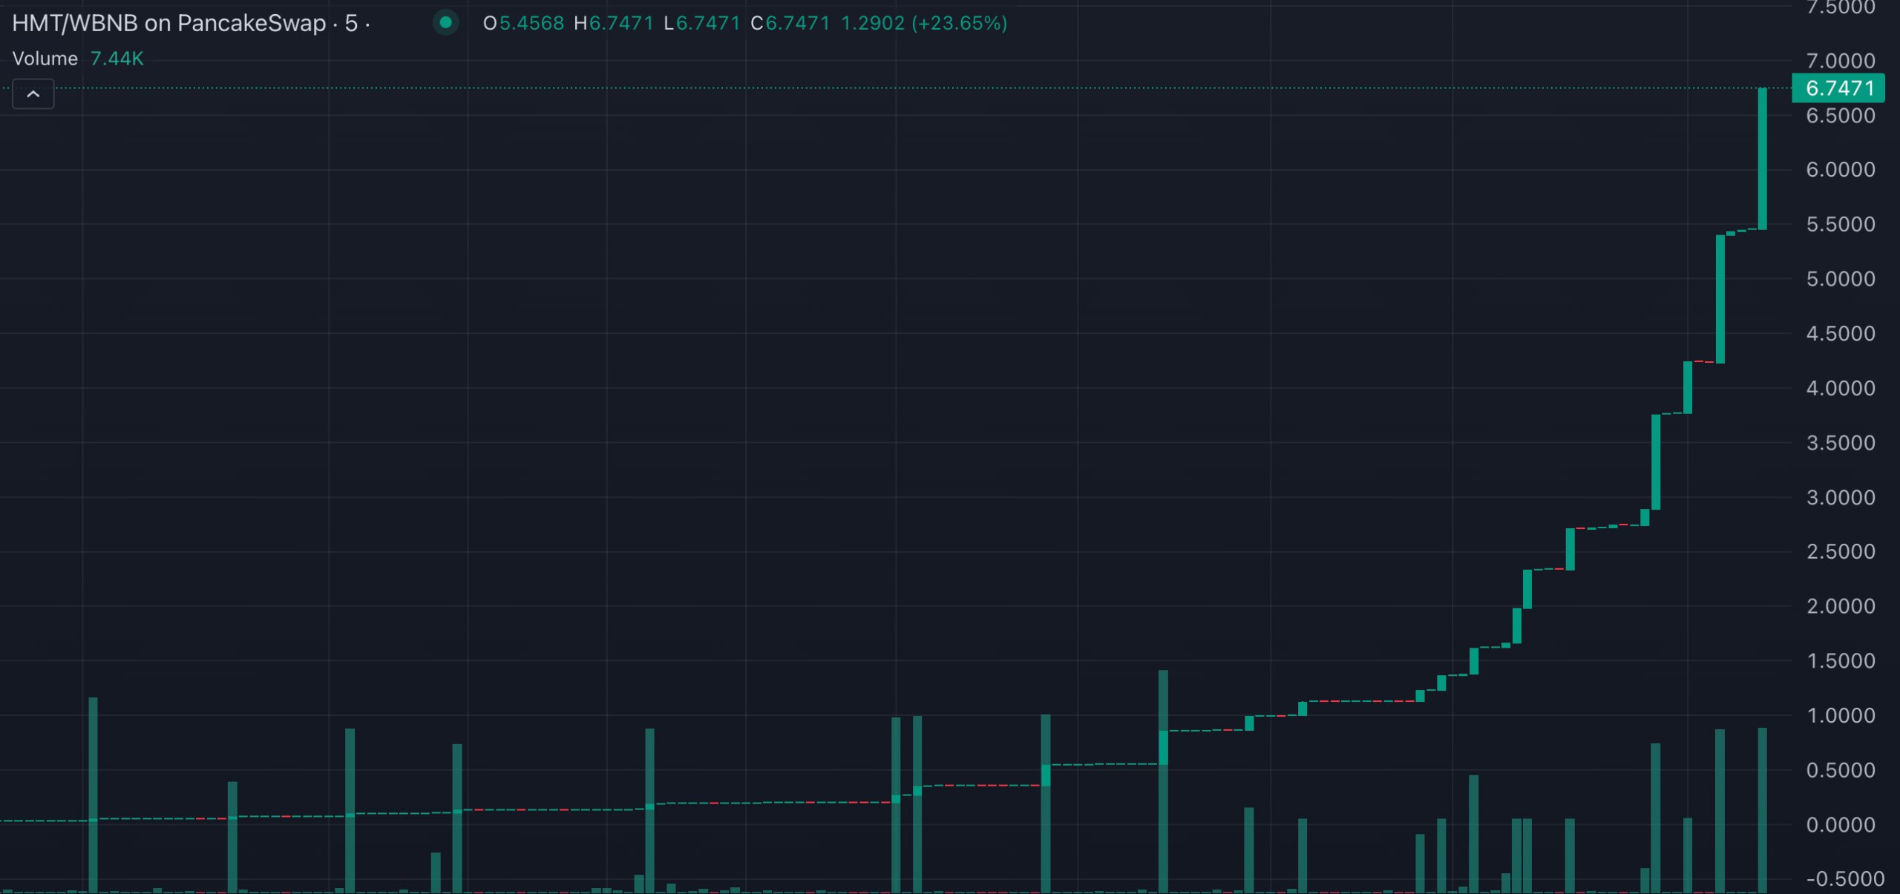Click the Volume value 7.44K
Screen dimensions: 1900x894
click(x=117, y=59)
